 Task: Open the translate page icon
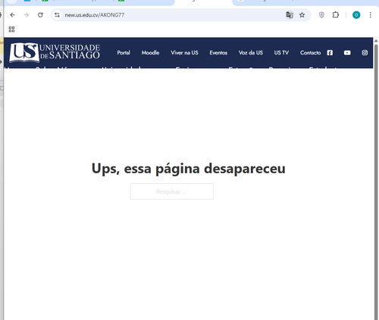pos(290,15)
